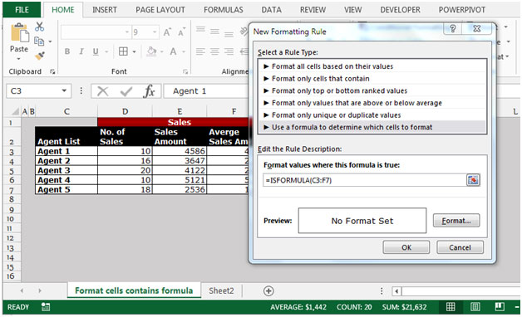Click the formula bar Cancel X icon
Screen dimensions: 522x317
102,91
